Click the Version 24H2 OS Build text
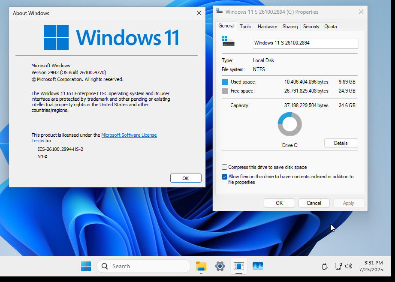Viewport: 395px width, 282px height. click(x=69, y=72)
